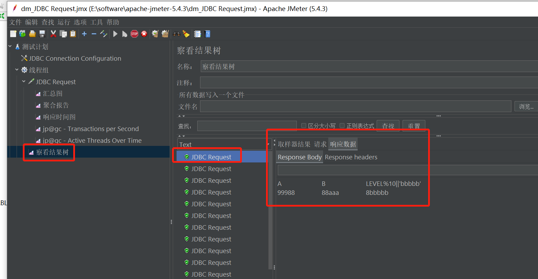538x279 pixels.
Task: Click the response body search field
Action: click(x=408, y=170)
